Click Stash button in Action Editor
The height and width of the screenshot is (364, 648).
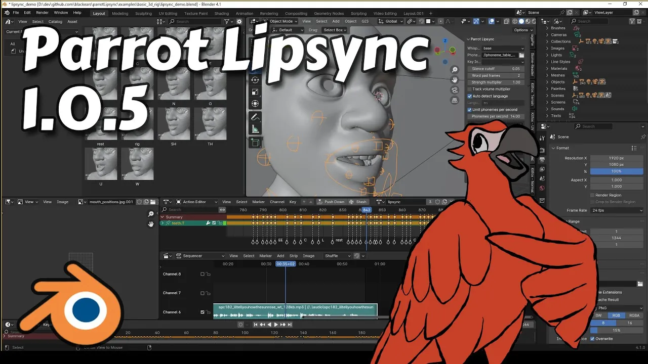click(x=358, y=202)
